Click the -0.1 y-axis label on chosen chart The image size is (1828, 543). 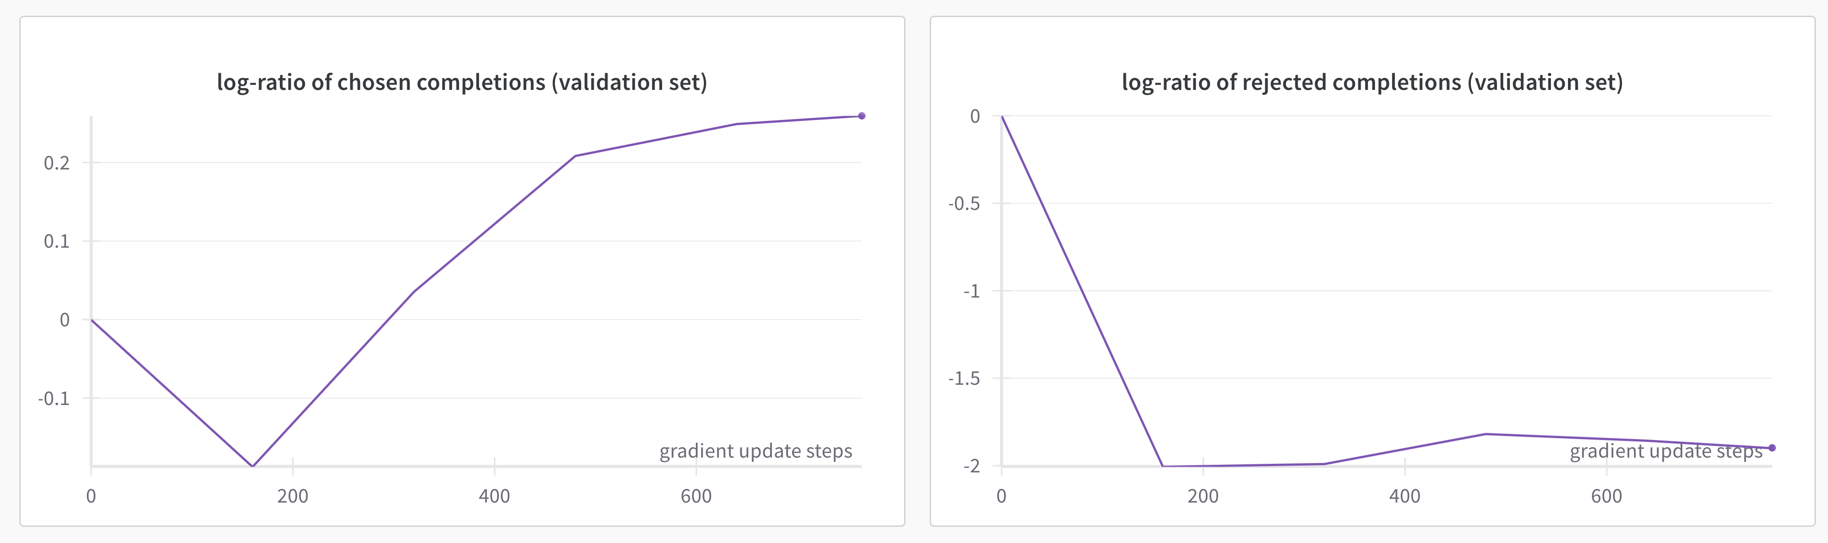point(54,398)
